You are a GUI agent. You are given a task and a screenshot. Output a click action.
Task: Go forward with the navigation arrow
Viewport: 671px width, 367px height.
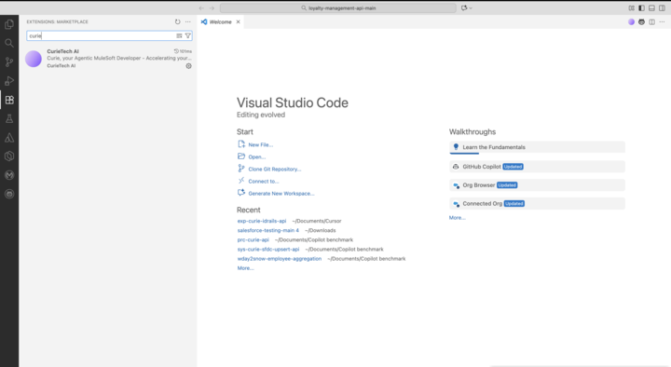[212, 8]
